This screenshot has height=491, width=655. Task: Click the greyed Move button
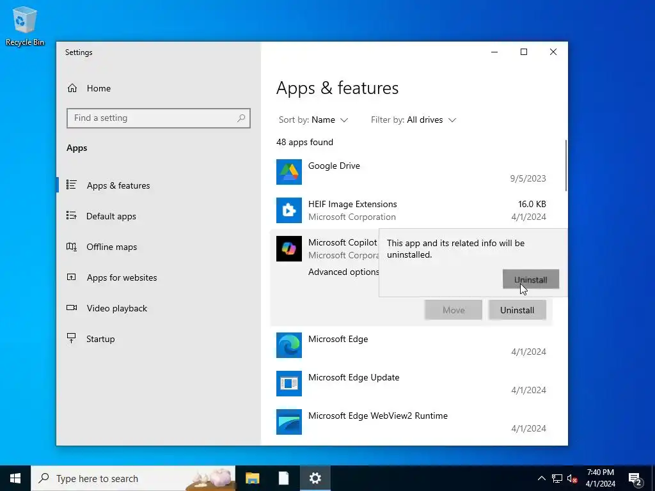point(454,310)
